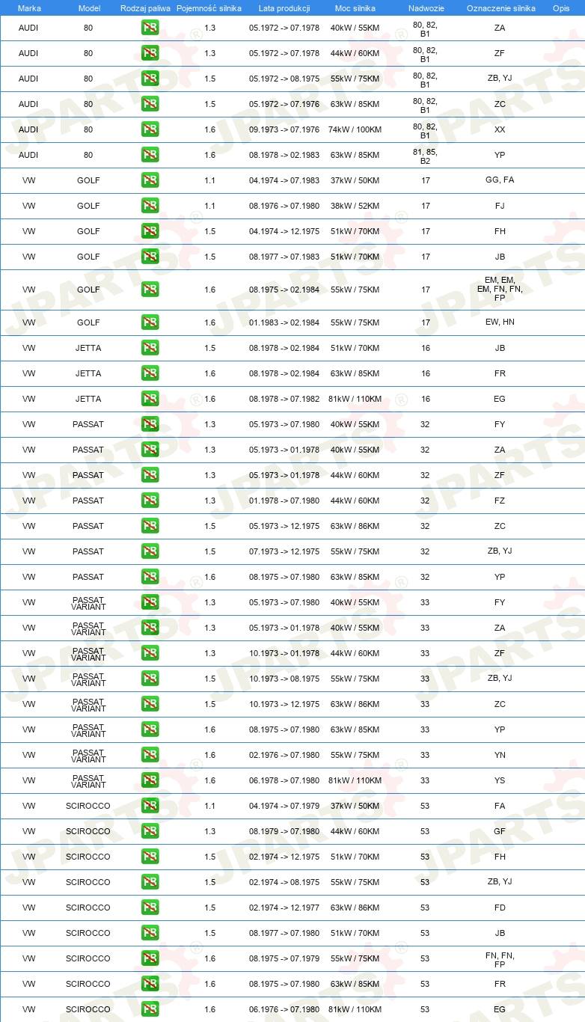585x1022 pixels.
Task: Click the fuel icon in the Scirocco FH row
Action: pos(150,857)
